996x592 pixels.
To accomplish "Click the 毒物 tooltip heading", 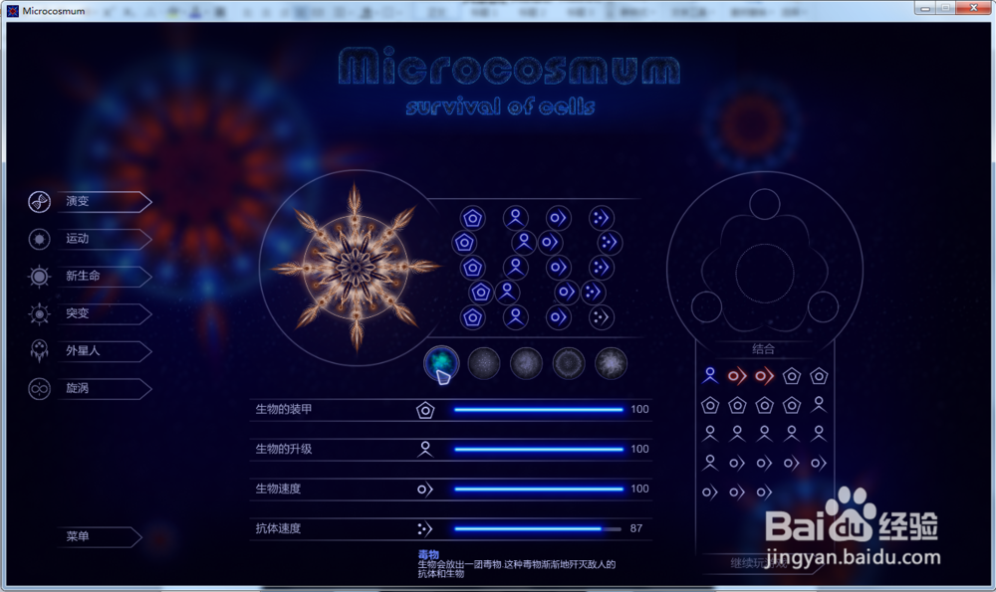I will click(428, 554).
